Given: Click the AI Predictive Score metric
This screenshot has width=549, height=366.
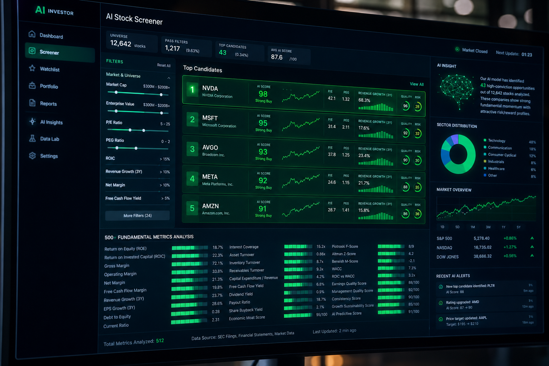Looking at the screenshot, I should pos(346,313).
